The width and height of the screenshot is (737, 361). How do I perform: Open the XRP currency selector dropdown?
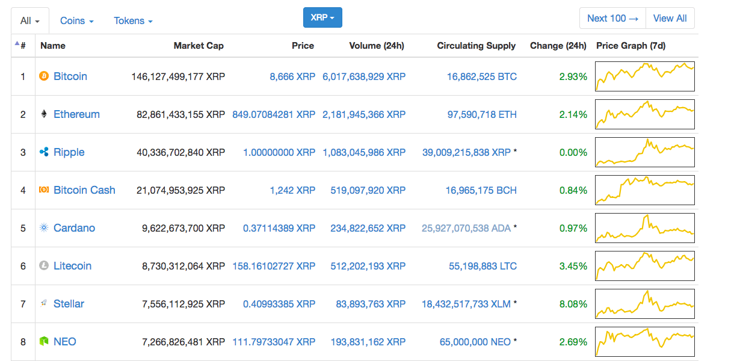[x=322, y=17]
